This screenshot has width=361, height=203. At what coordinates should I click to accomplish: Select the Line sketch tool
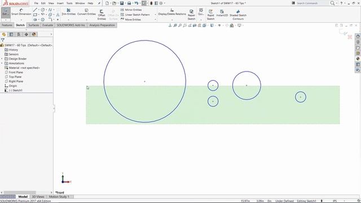(x=35, y=10)
